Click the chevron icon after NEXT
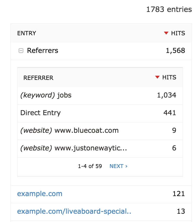 (126, 166)
